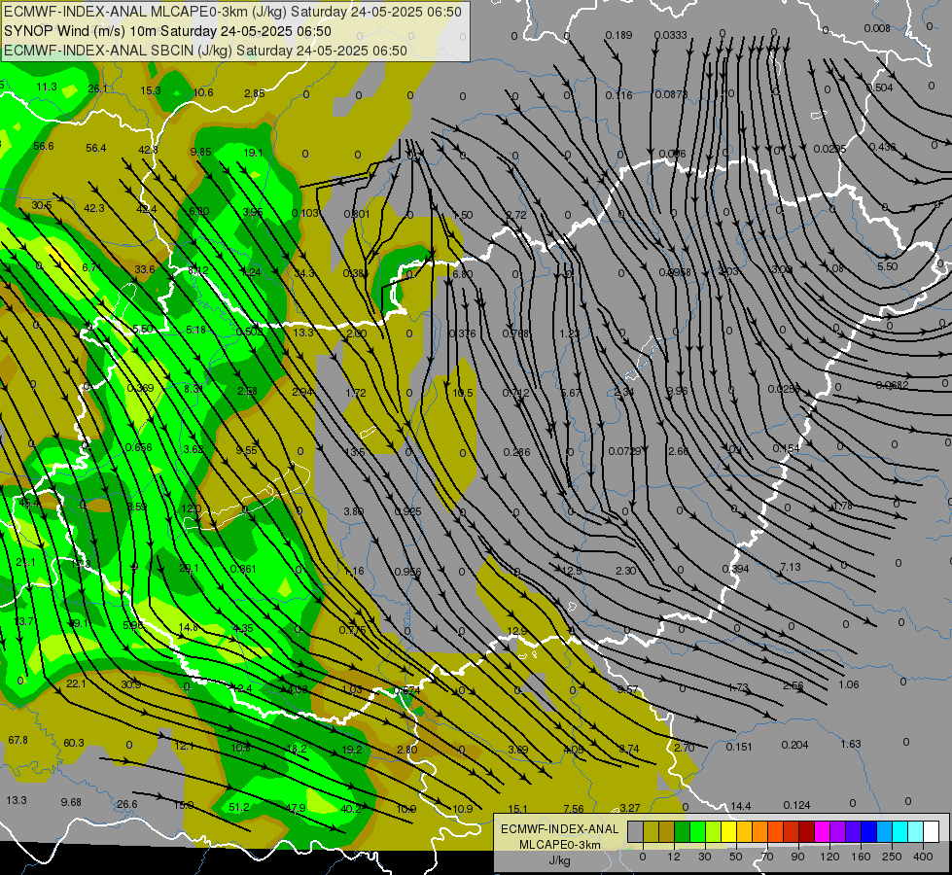
Task: Click the map value 7.13
Action: coord(791,567)
